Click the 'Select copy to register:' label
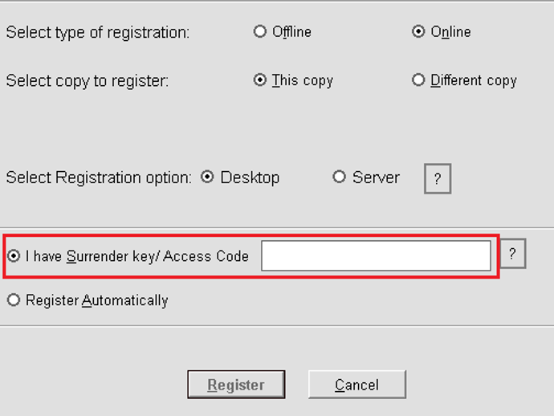The height and width of the screenshot is (416, 554). pos(88,81)
